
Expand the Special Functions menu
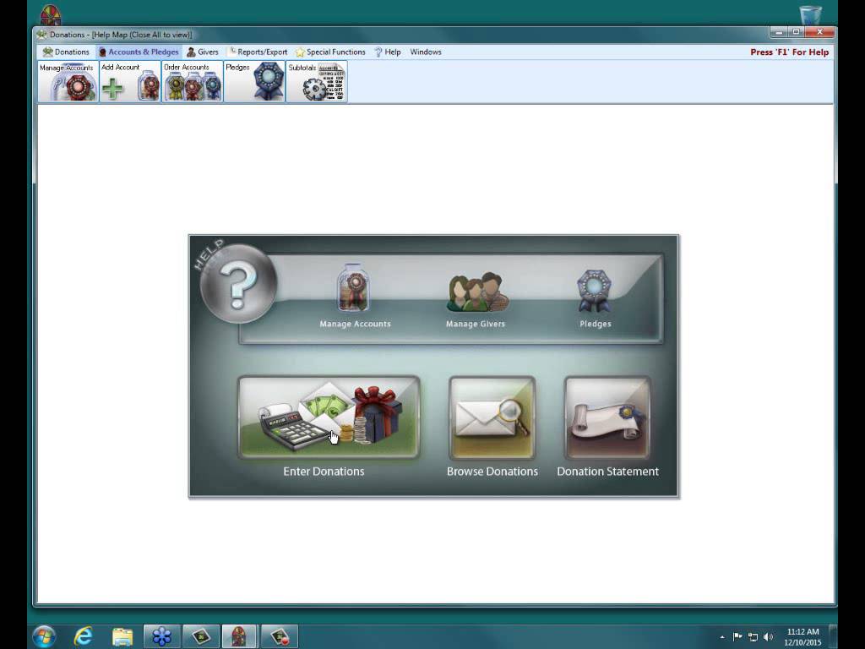330,52
